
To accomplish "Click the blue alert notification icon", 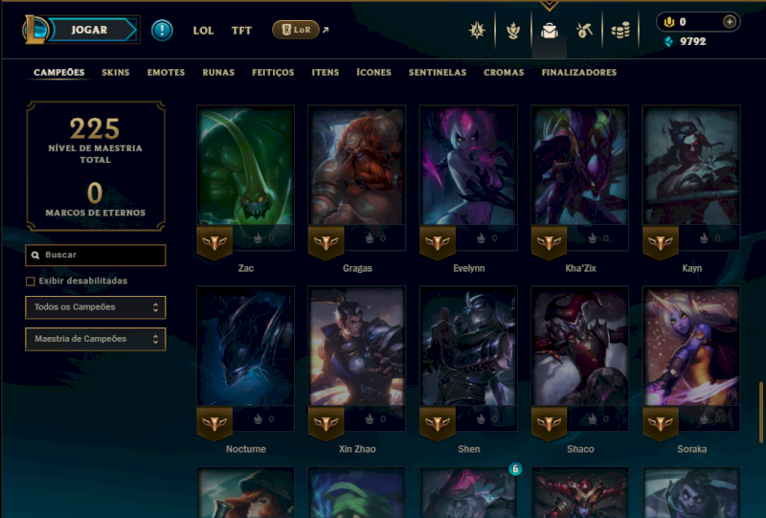I will [x=162, y=31].
